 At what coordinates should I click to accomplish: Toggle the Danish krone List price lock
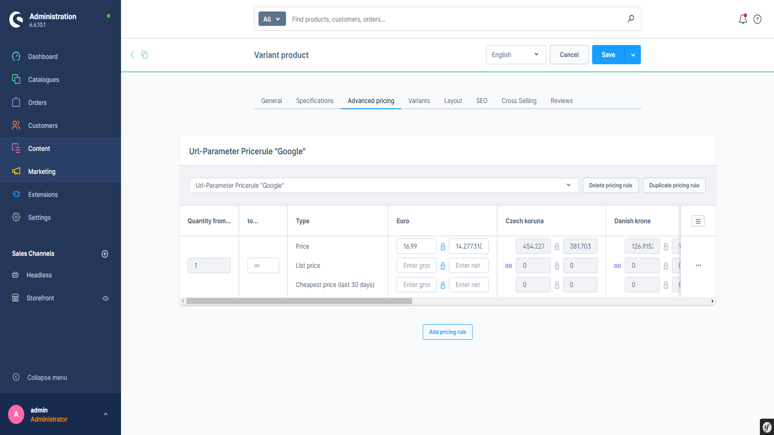click(x=666, y=266)
